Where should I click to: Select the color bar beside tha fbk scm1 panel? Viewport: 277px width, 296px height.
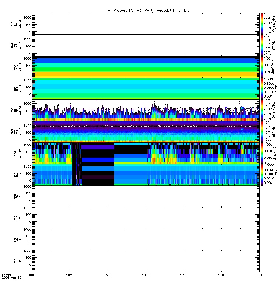262,88
